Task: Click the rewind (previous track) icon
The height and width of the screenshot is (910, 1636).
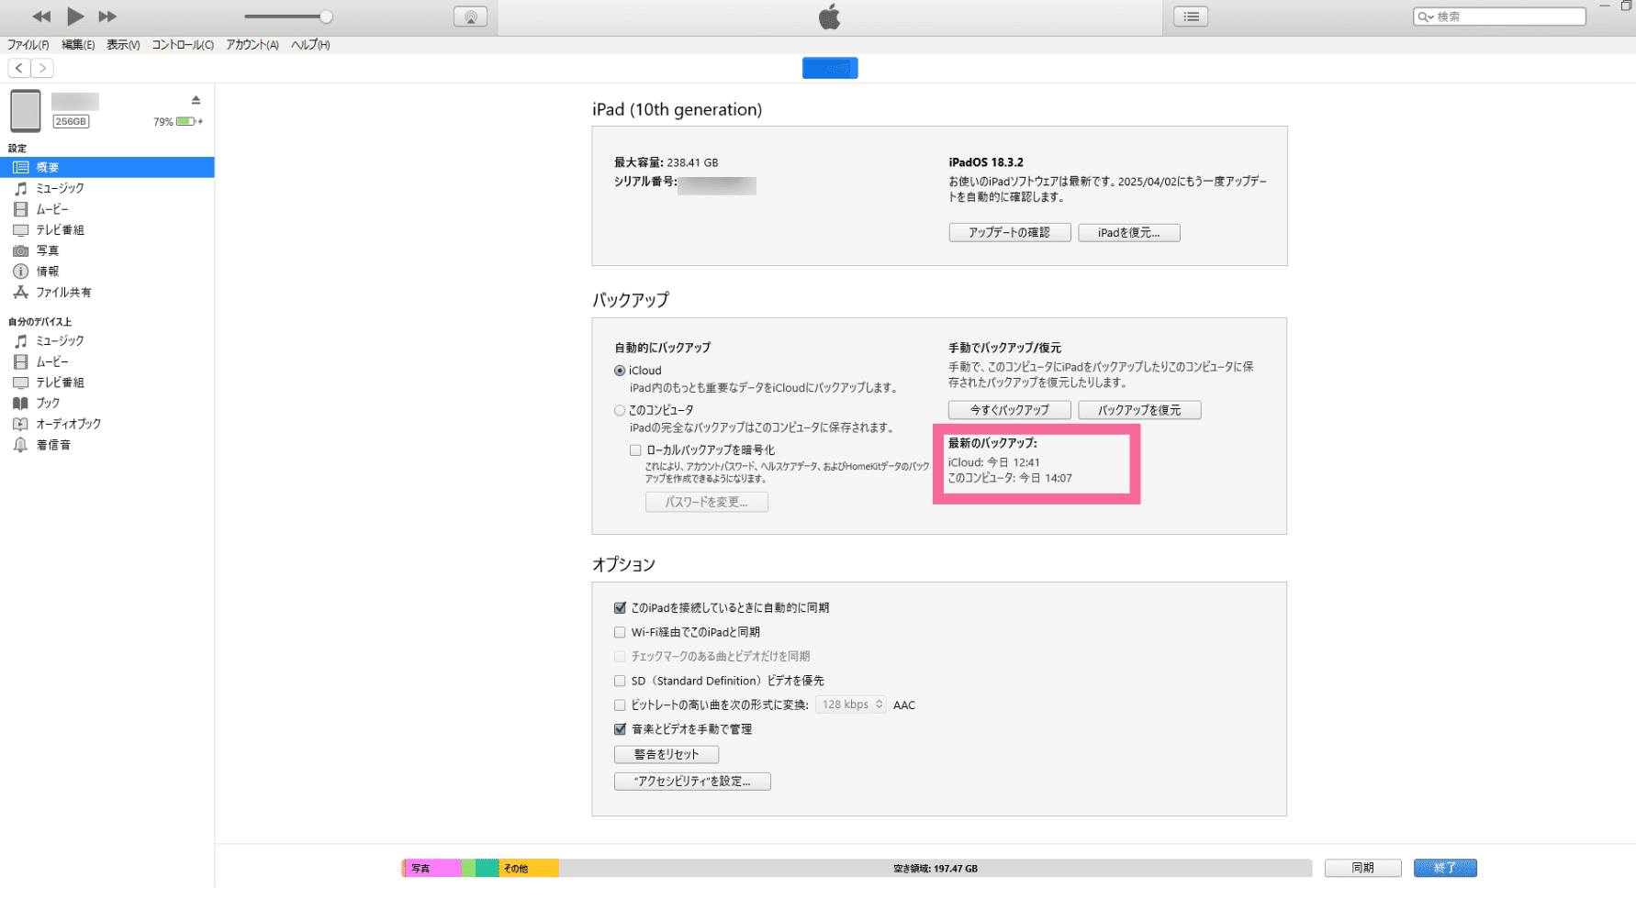Action: pyautogui.click(x=41, y=17)
